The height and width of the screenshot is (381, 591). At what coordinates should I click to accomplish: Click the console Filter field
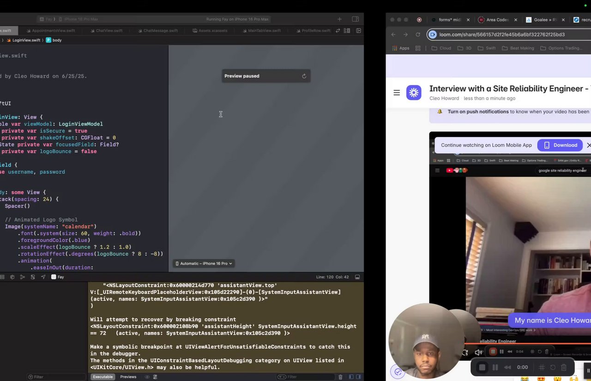coord(305,377)
